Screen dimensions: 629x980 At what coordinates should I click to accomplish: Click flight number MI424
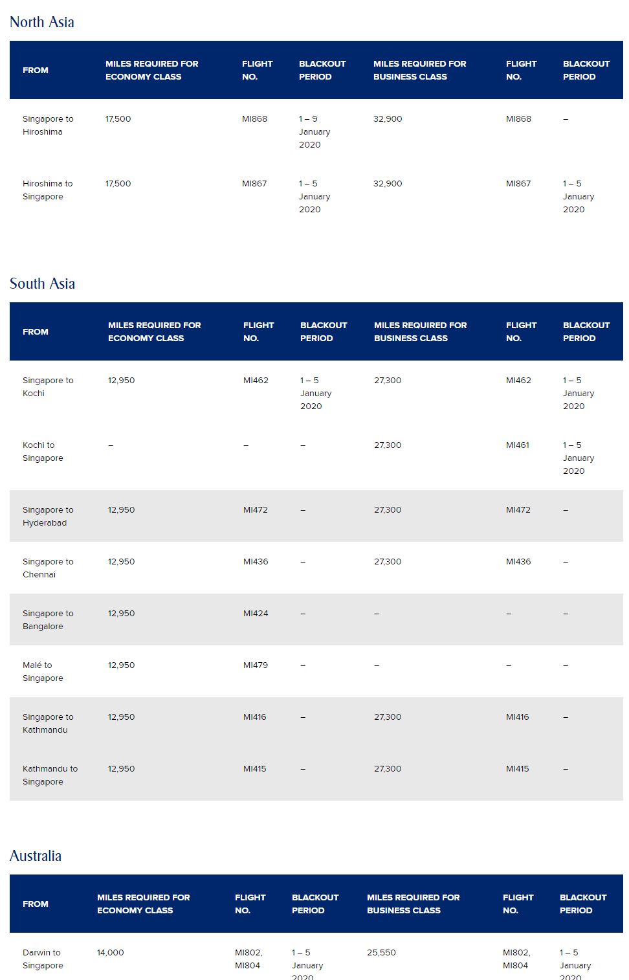(x=256, y=613)
